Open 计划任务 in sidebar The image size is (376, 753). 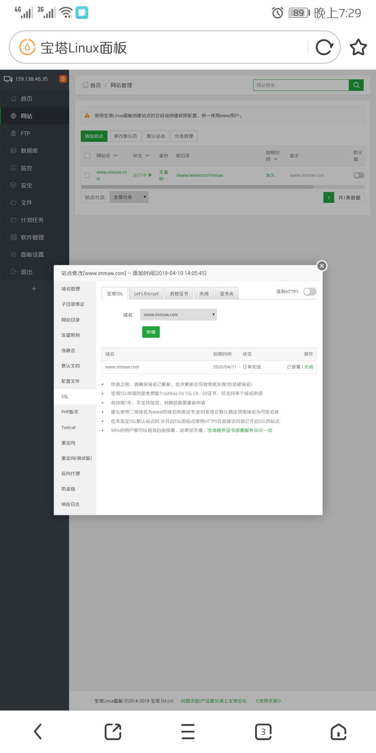(34, 220)
